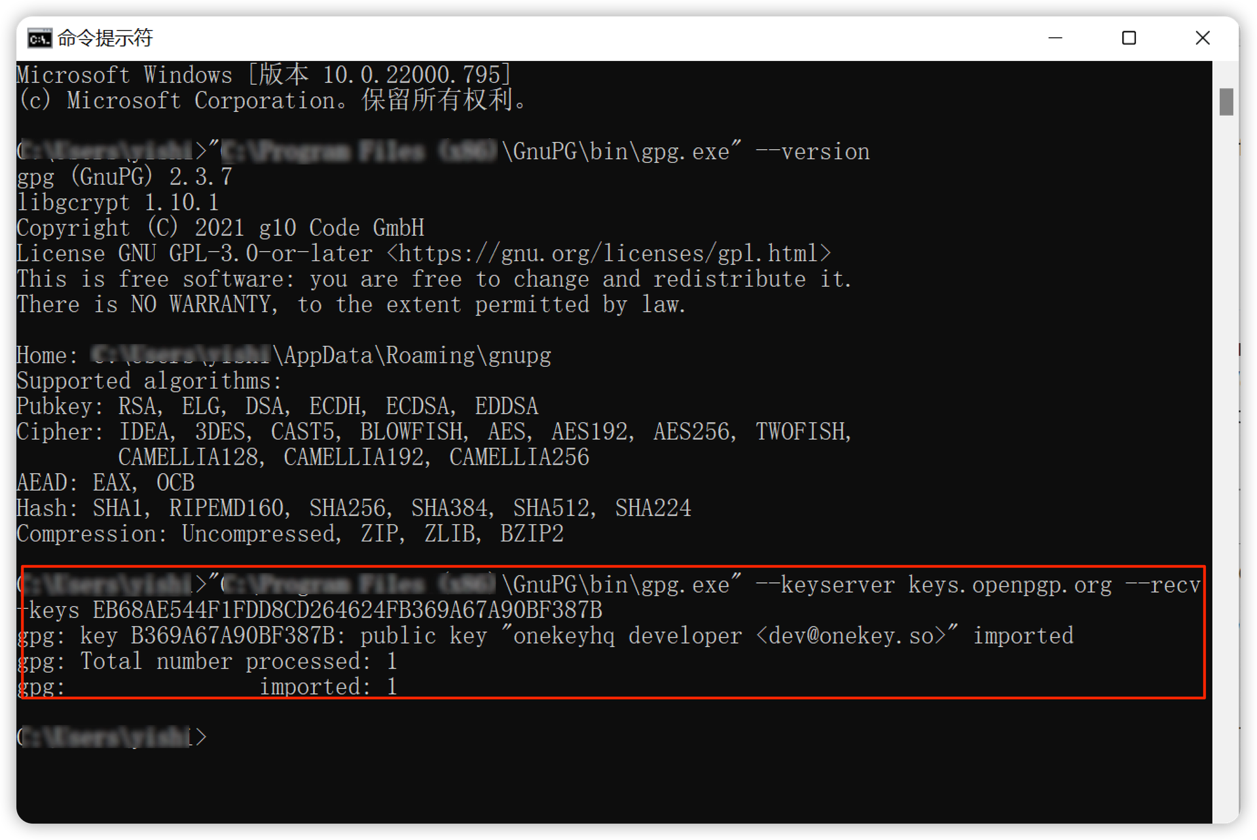Image resolution: width=1257 pixels, height=840 pixels.
Task: Click the '--version' argument text
Action: [x=812, y=152]
